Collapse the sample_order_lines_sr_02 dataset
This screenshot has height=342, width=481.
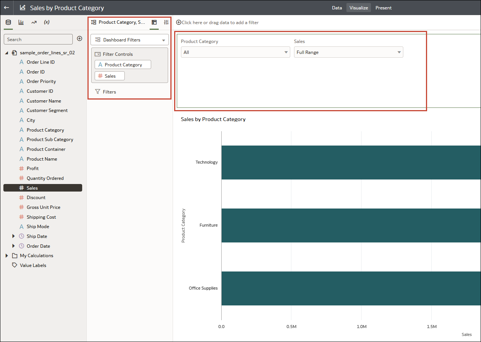6,53
